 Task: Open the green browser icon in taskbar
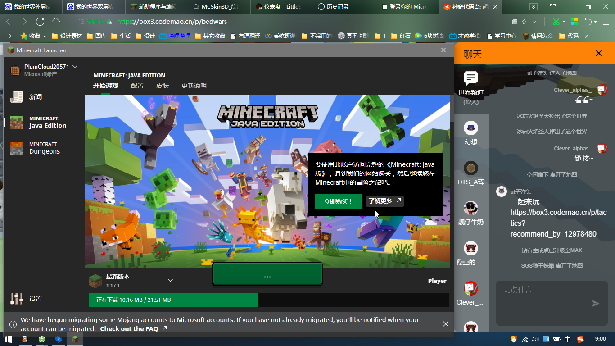pyautogui.click(x=42, y=339)
